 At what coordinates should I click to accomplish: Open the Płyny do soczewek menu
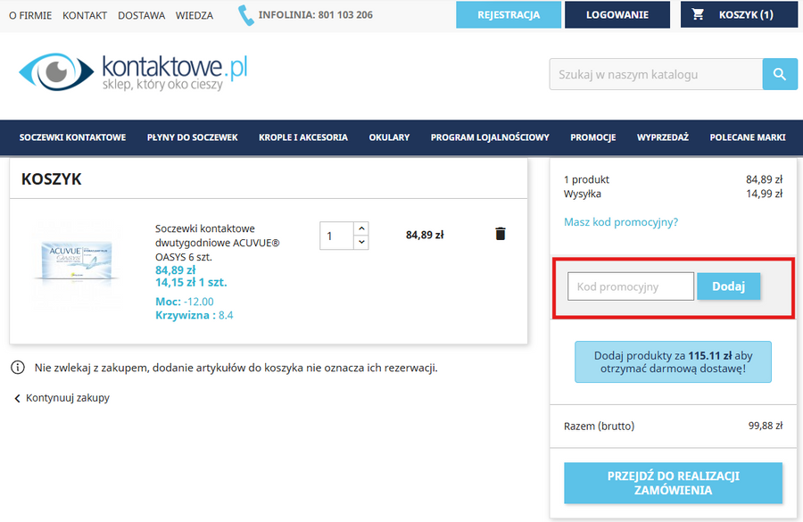(x=192, y=137)
